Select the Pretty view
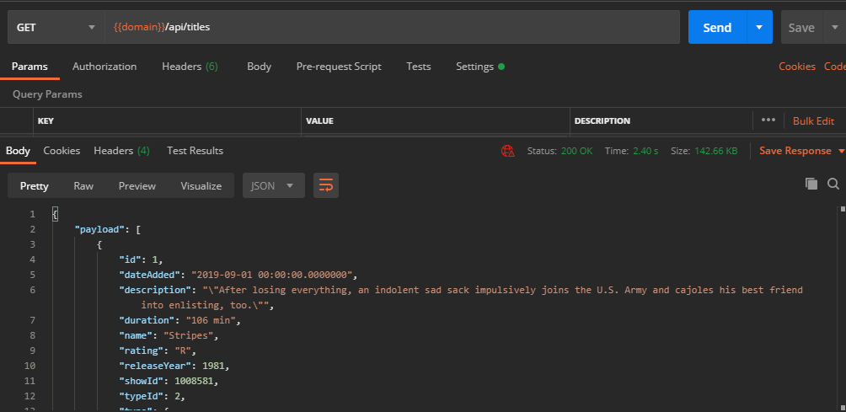 pos(35,185)
